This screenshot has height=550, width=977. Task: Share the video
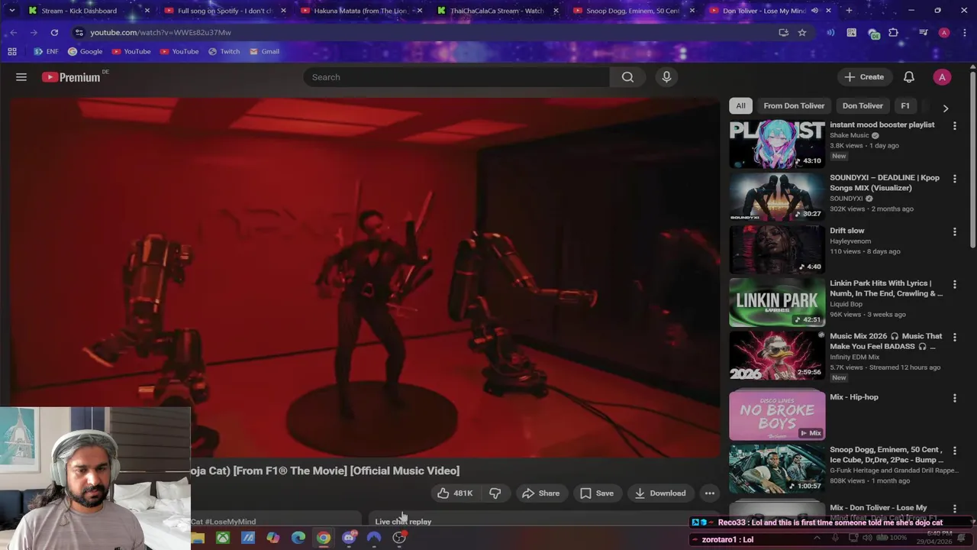click(x=541, y=493)
